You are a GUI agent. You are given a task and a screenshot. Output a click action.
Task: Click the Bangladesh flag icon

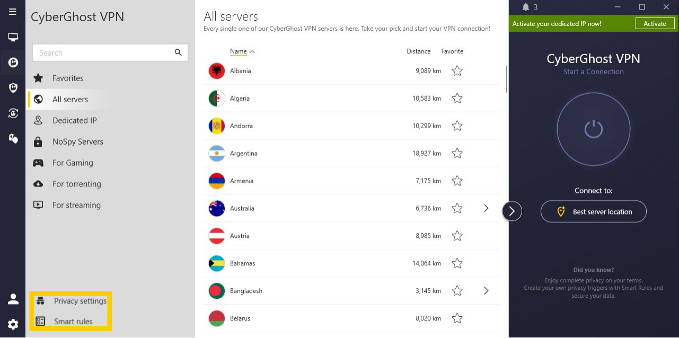point(217,291)
